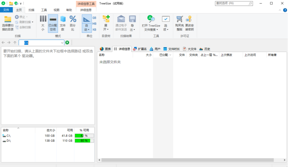Click the horizontal scrollbar in details pane
This screenshot has height=167, width=288.
point(188,160)
